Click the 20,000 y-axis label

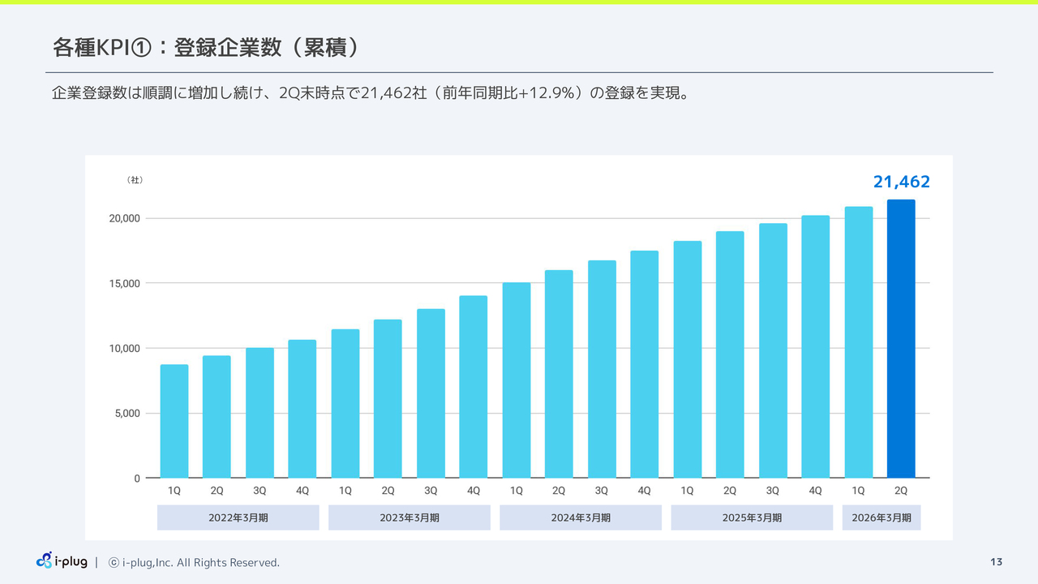pyautogui.click(x=125, y=219)
